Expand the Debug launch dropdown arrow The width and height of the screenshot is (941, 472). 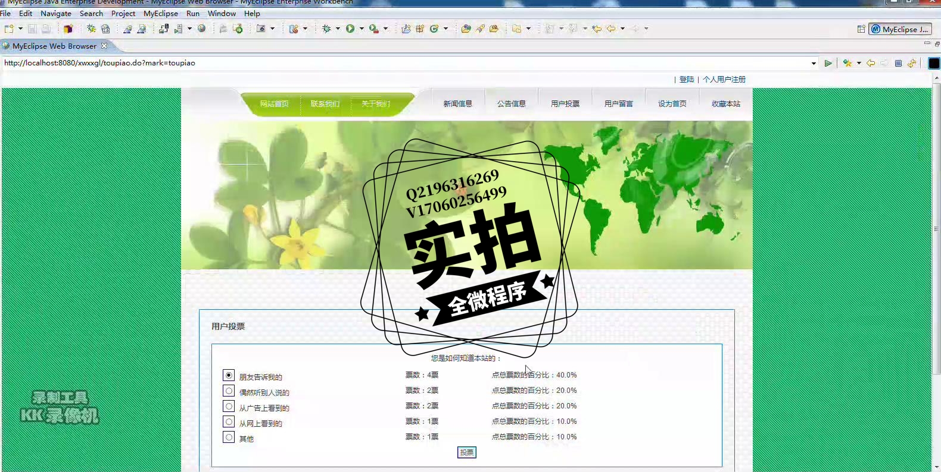click(338, 29)
